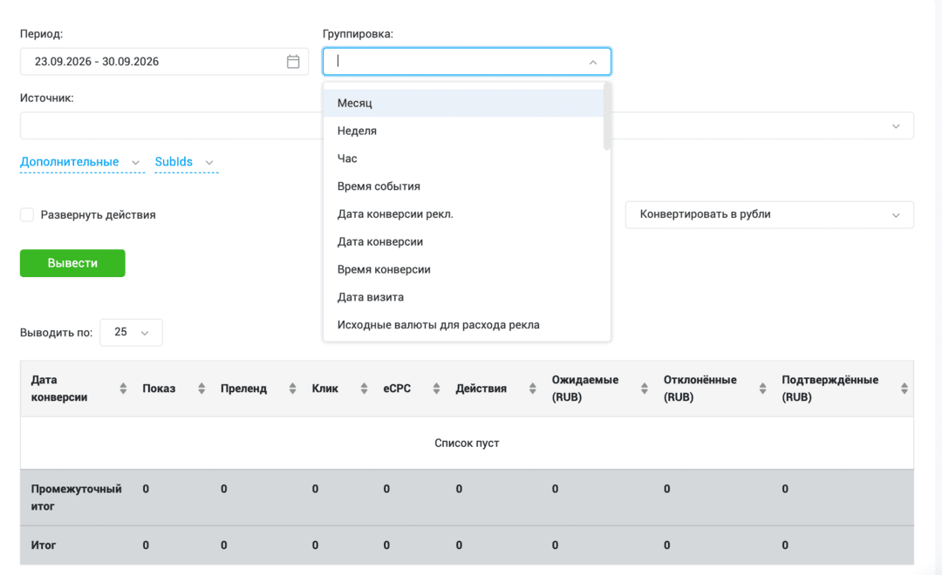Expand the Дополнительные filters section

click(x=80, y=162)
